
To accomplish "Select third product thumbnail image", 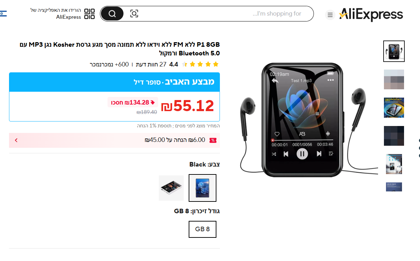I will pos(394,108).
